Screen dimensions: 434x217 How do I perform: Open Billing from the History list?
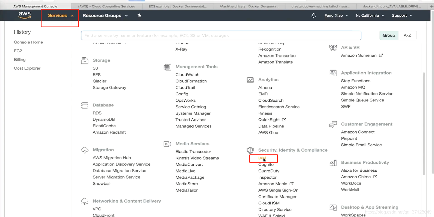tap(20, 60)
